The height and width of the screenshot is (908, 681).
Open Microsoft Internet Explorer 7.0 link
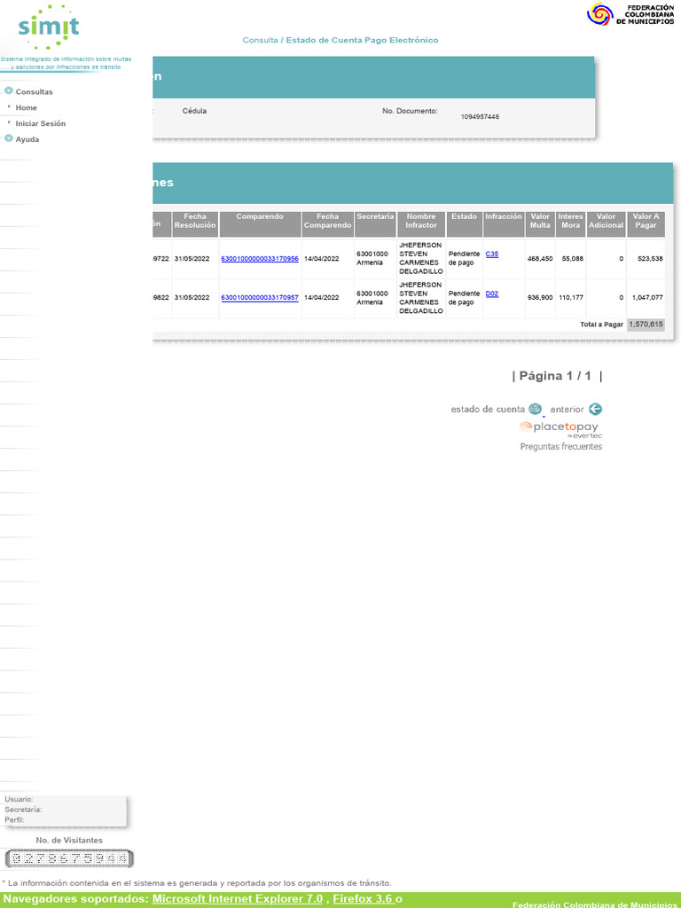(238, 899)
